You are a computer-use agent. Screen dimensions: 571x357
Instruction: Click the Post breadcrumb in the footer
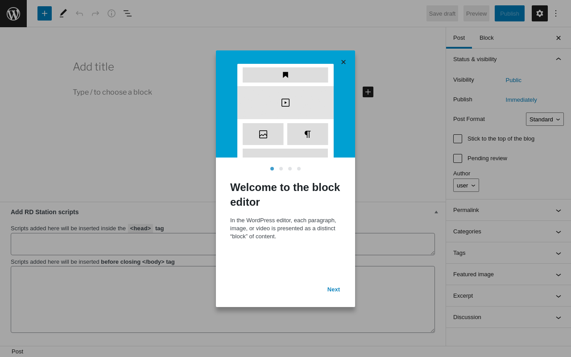(x=17, y=352)
